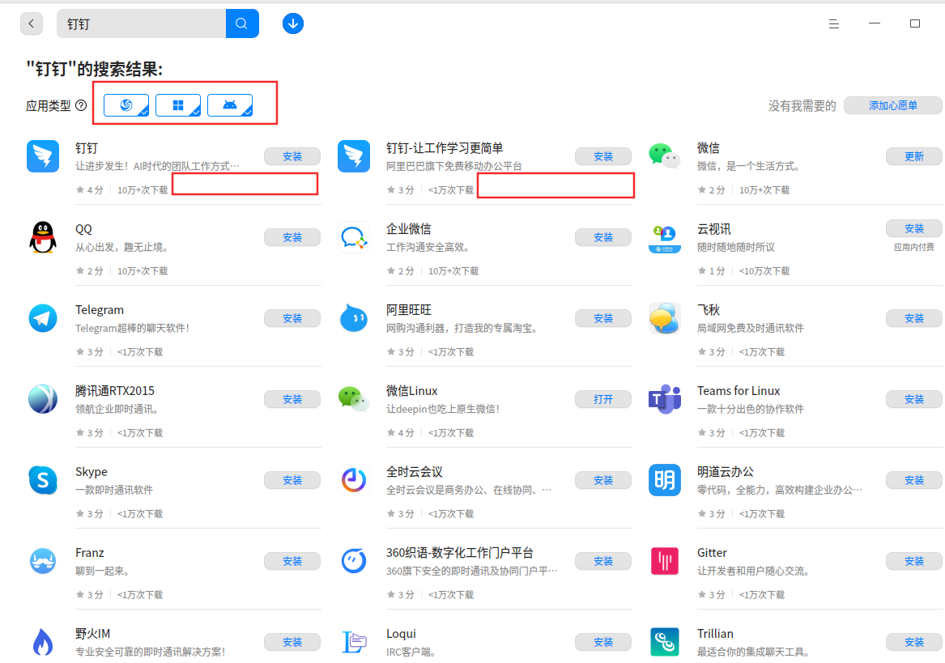Click the 明道云办公 app icon
The image size is (945, 663).
665,480
